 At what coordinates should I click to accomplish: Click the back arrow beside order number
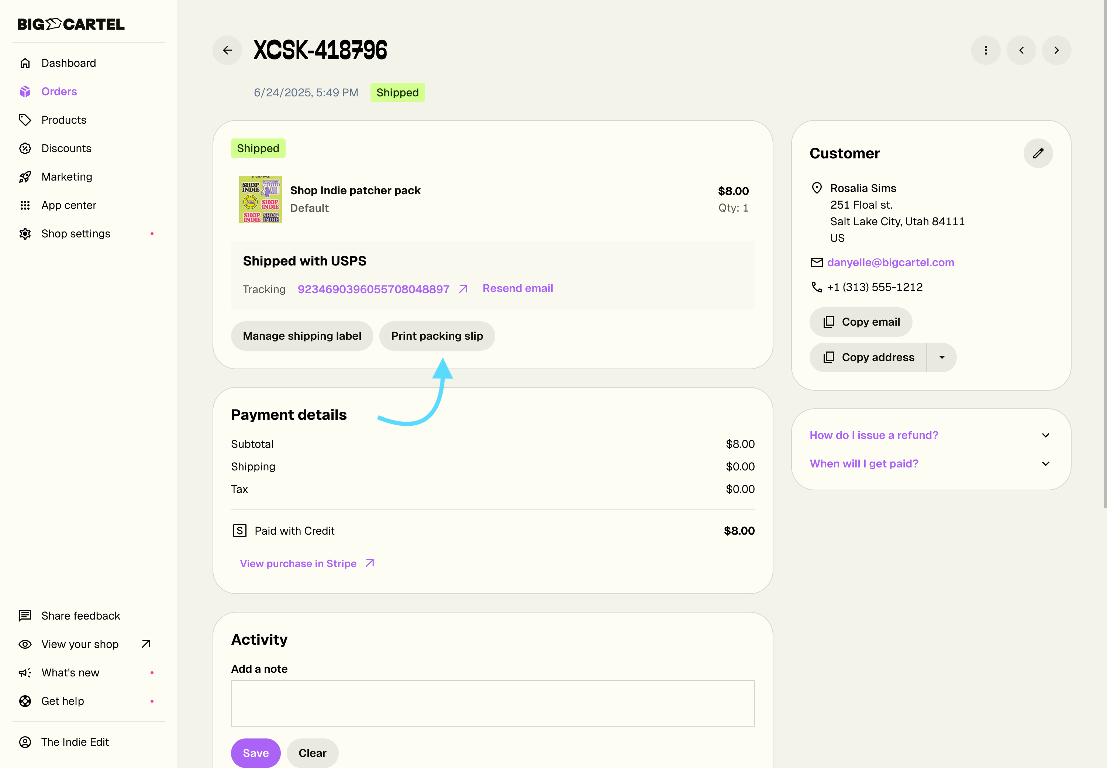[227, 50]
